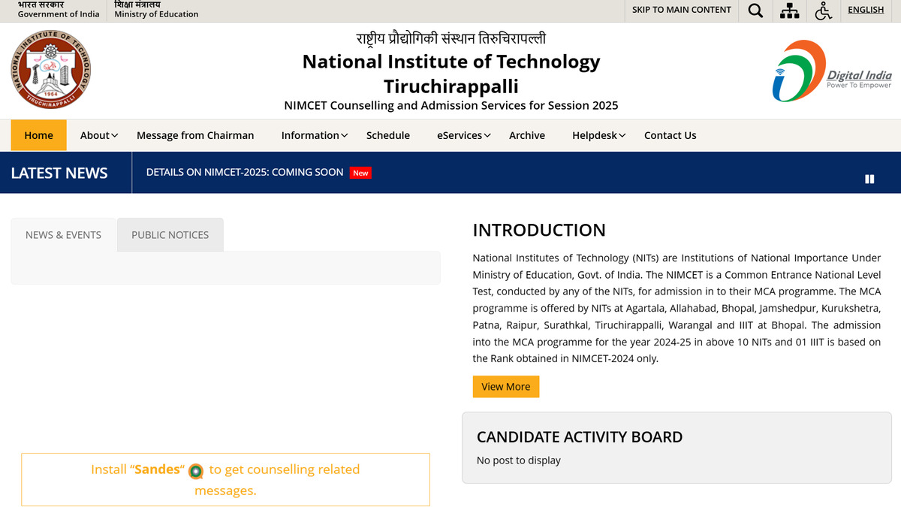Screen dimensions: 901x507
Task: Expand the Helpdesk dropdown menu
Action: pyautogui.click(x=598, y=135)
